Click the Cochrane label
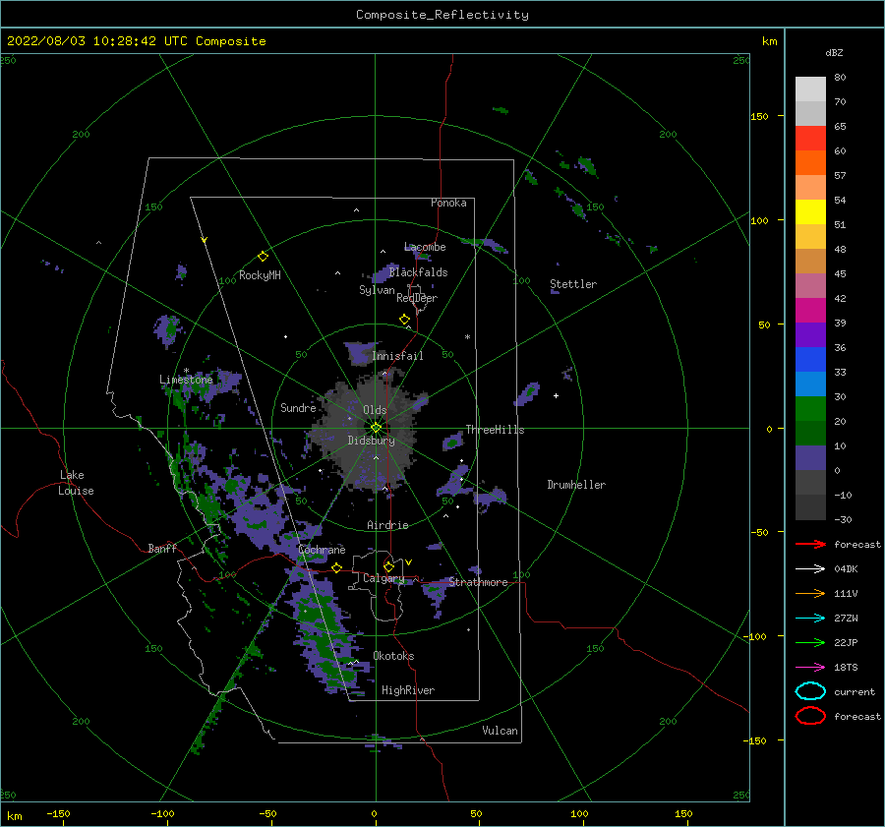Viewport: 885px width, 827px height. pos(322,550)
